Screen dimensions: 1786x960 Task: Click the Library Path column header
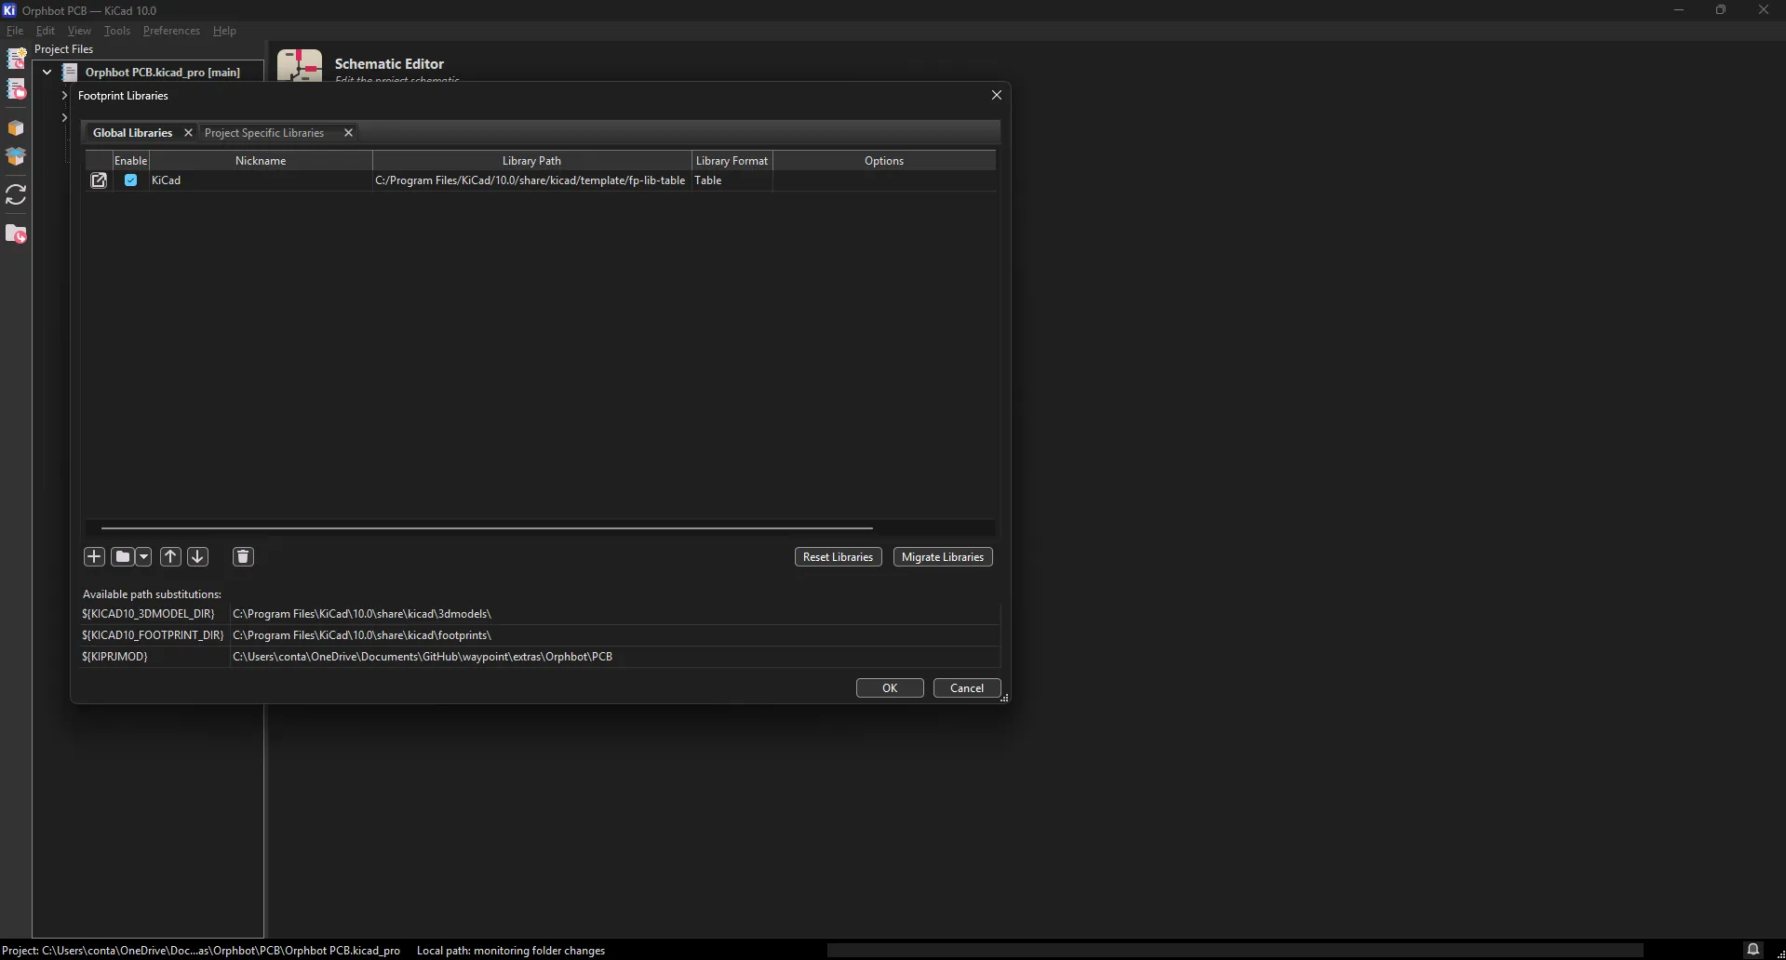[x=531, y=160]
